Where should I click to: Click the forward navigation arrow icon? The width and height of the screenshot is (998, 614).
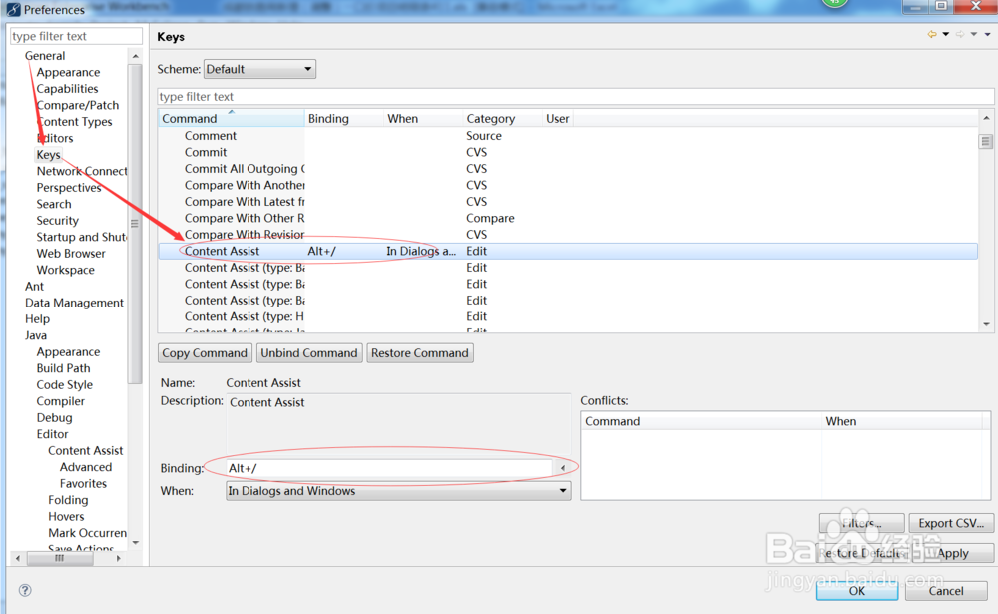click(960, 34)
